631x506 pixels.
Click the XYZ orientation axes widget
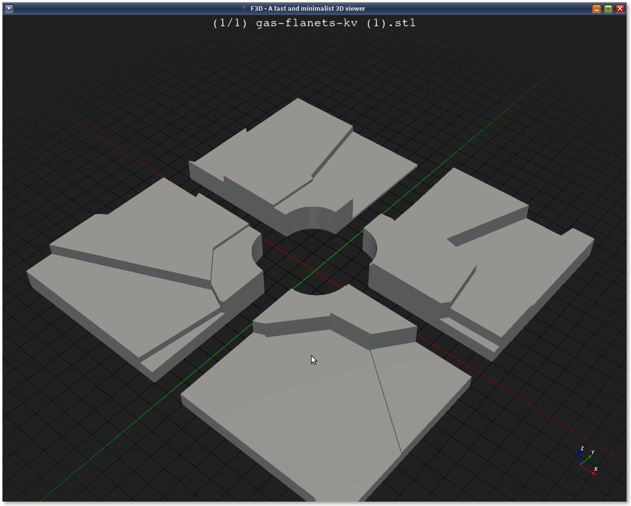[589, 461]
